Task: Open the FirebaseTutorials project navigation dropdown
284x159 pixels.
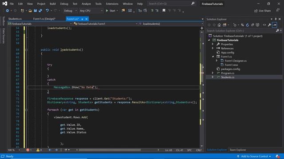Action: click(40, 24)
